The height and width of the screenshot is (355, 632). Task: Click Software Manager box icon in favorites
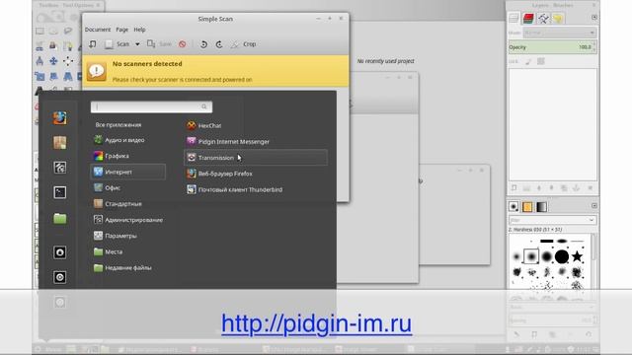tap(60, 142)
